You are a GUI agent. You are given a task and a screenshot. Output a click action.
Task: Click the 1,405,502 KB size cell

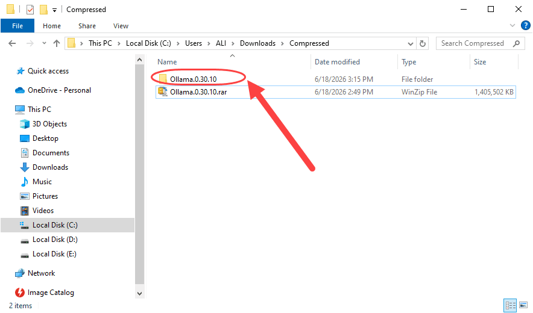[x=494, y=92]
